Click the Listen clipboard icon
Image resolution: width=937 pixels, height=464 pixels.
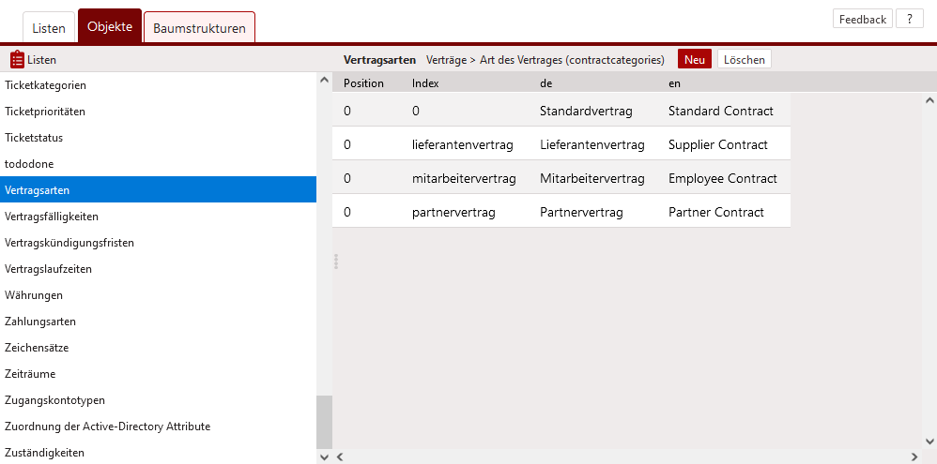pyautogui.click(x=17, y=60)
